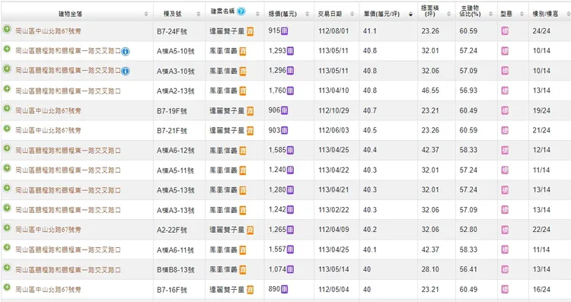Click orange 資 icon in B7-19F號 row
The image size is (571, 302).
tap(250, 110)
